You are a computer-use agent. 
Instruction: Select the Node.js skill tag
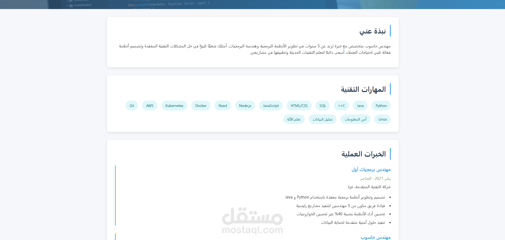(x=245, y=106)
